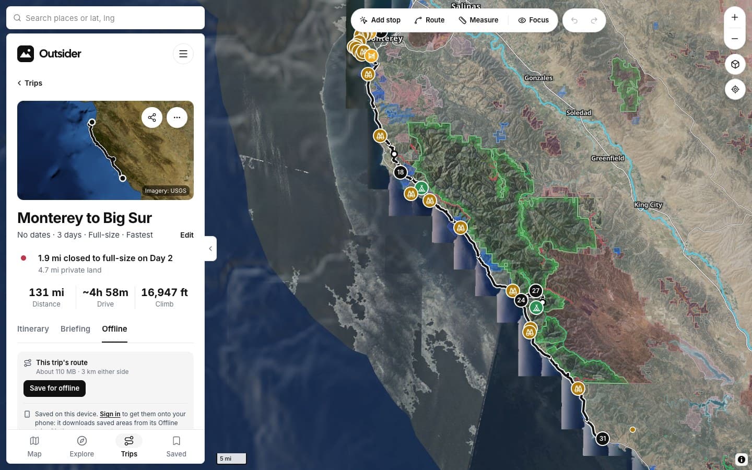This screenshot has height=470, width=752.
Task: Click Save for offline button
Action: [54, 389]
